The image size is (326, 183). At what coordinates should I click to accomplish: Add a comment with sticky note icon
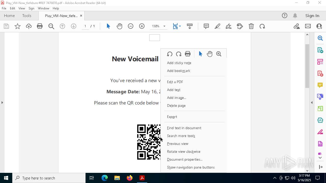pyautogui.click(x=206, y=26)
